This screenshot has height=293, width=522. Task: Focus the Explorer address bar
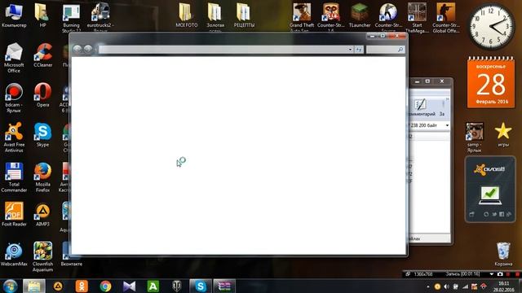223,50
